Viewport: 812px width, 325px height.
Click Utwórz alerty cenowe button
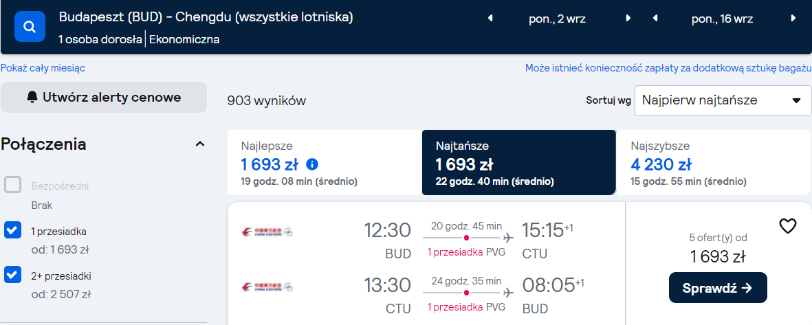[104, 98]
